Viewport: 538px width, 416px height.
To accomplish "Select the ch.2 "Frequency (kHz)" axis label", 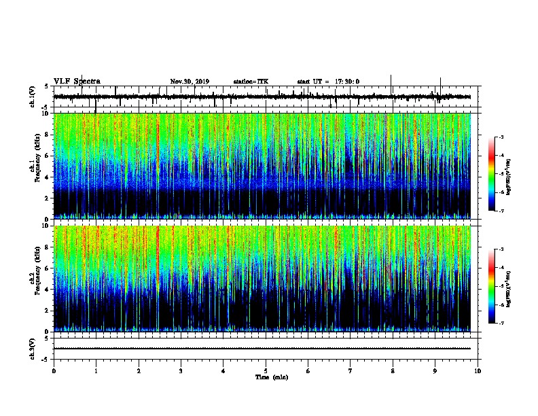I will click(37, 271).
